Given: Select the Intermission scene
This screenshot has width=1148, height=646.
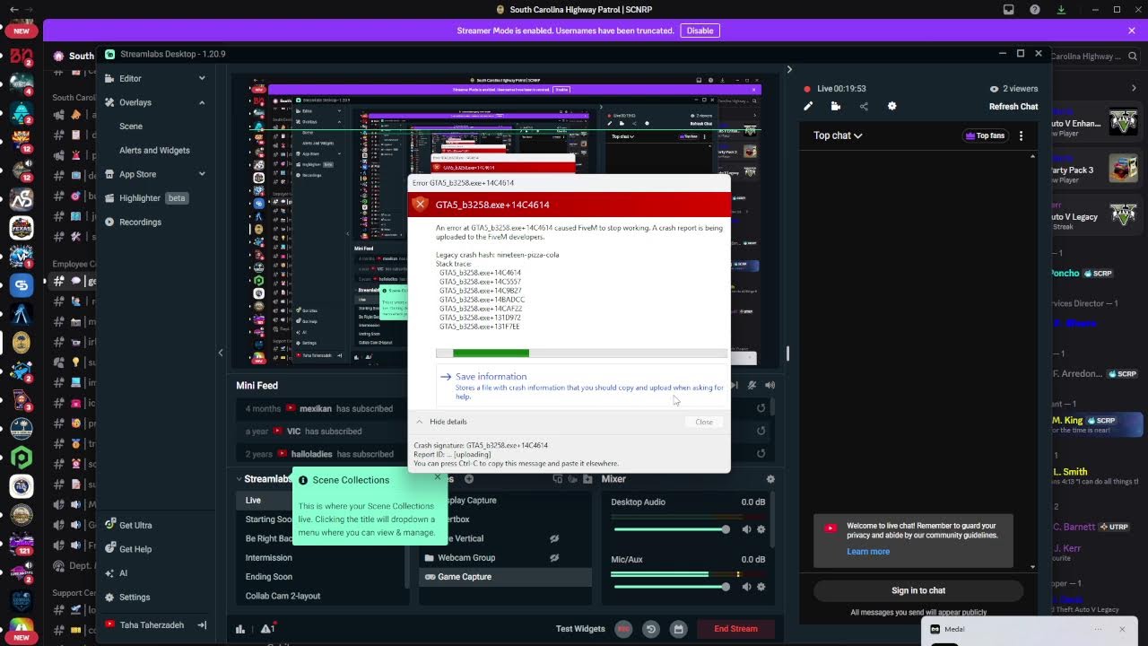Looking at the screenshot, I should coord(269,558).
